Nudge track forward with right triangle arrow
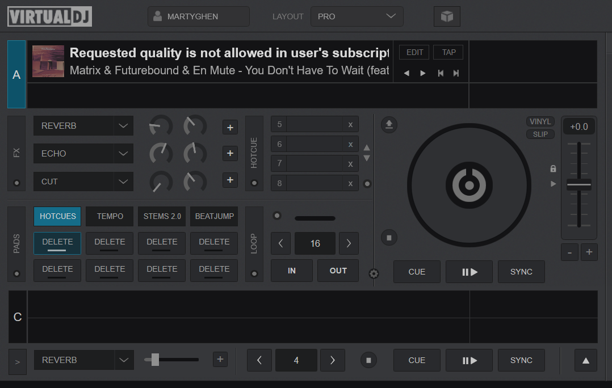Viewport: 612px width, 388px height. [423, 73]
